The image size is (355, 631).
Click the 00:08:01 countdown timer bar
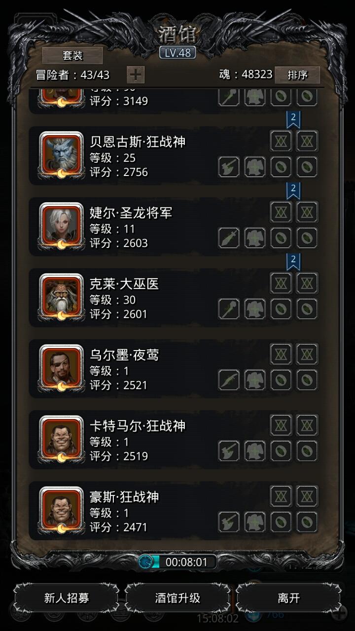point(177,562)
